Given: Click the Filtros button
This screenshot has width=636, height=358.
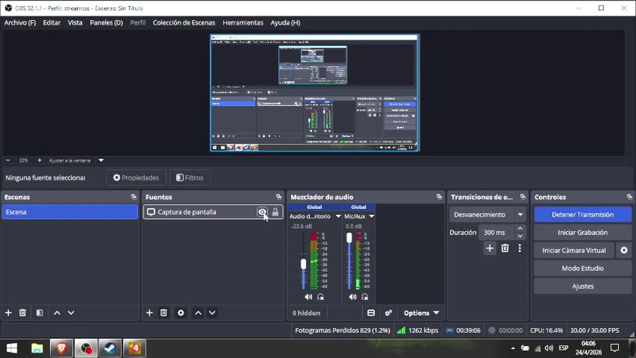Looking at the screenshot, I should click(x=190, y=178).
